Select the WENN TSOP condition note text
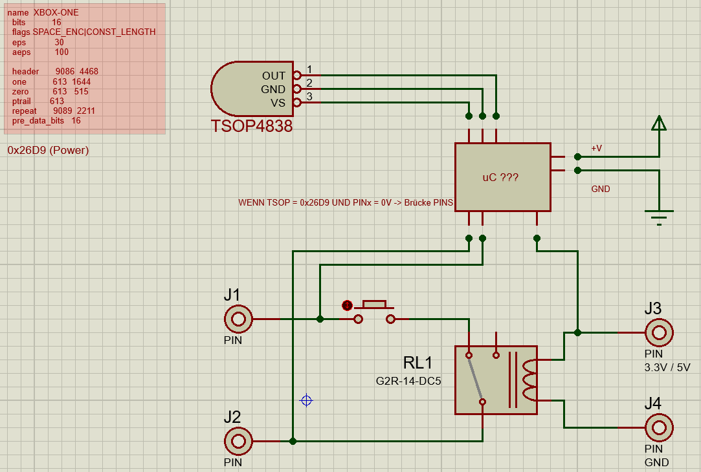 click(346, 202)
